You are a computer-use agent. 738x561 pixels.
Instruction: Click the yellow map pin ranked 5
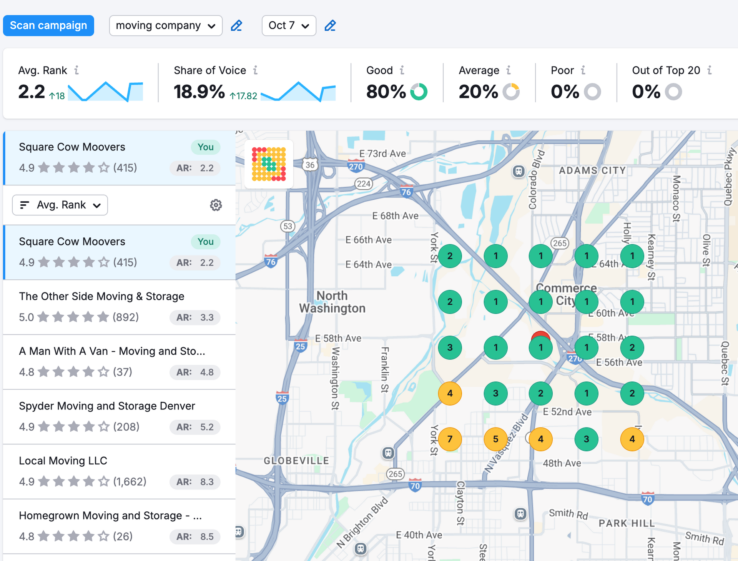(495, 439)
